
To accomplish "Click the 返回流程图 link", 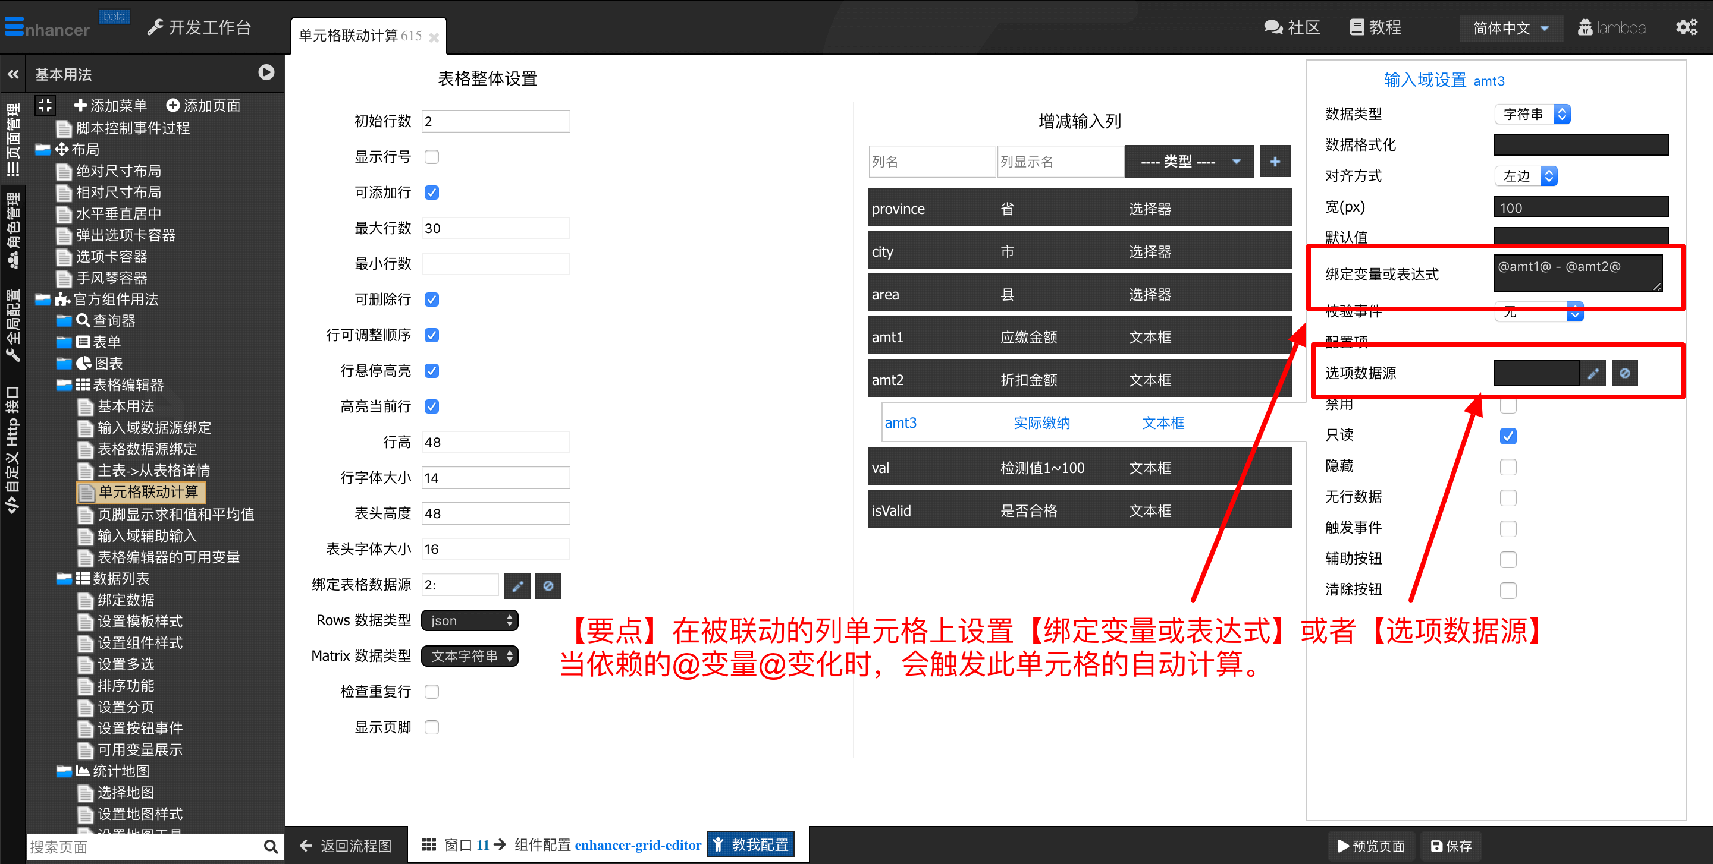I will [x=346, y=846].
